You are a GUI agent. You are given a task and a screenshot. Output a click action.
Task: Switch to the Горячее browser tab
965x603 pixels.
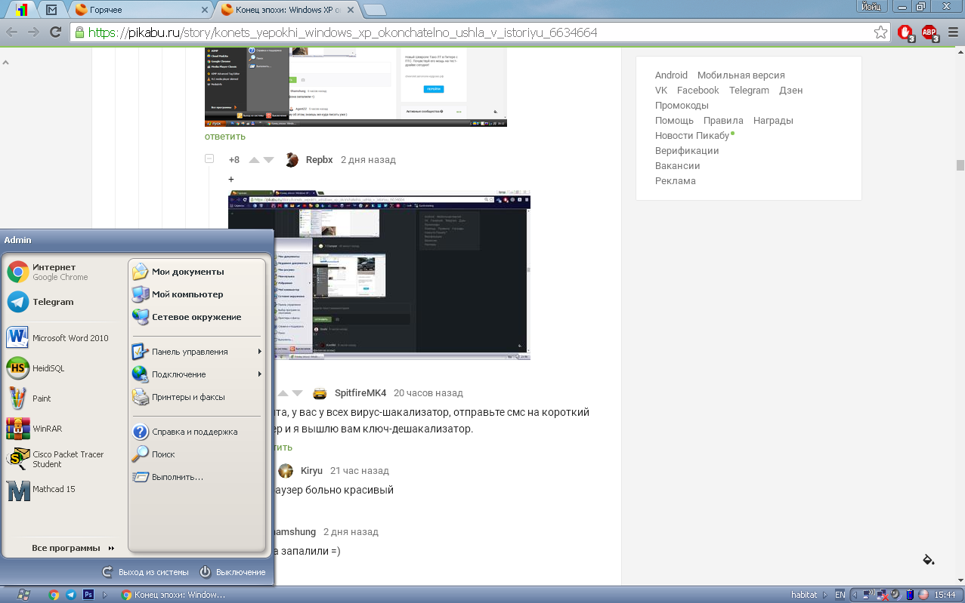(140, 10)
